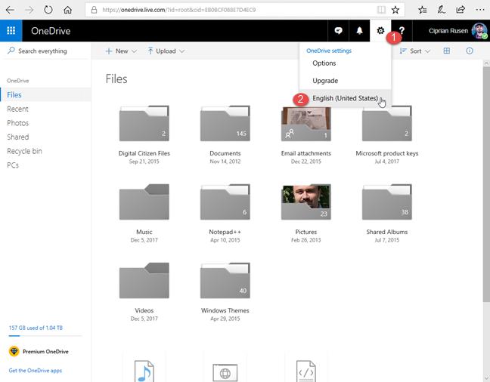This screenshot has height=382, width=490.
Task: Click the Ciprian Rusen username text
Action: coord(448,31)
